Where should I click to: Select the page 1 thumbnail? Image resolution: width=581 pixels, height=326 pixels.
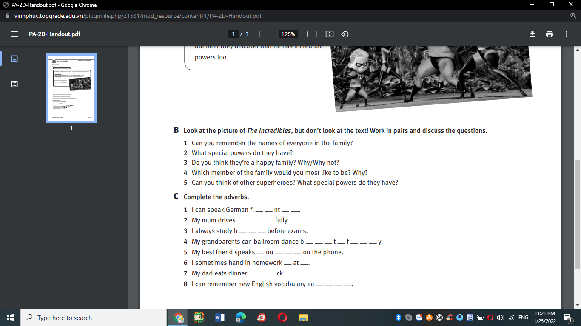[x=71, y=88]
